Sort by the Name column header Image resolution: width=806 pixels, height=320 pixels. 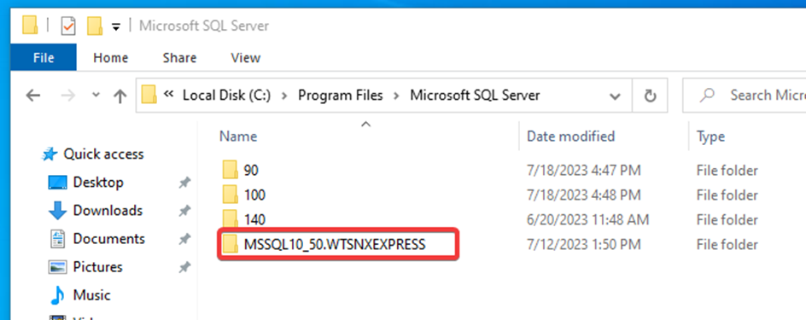(x=238, y=137)
